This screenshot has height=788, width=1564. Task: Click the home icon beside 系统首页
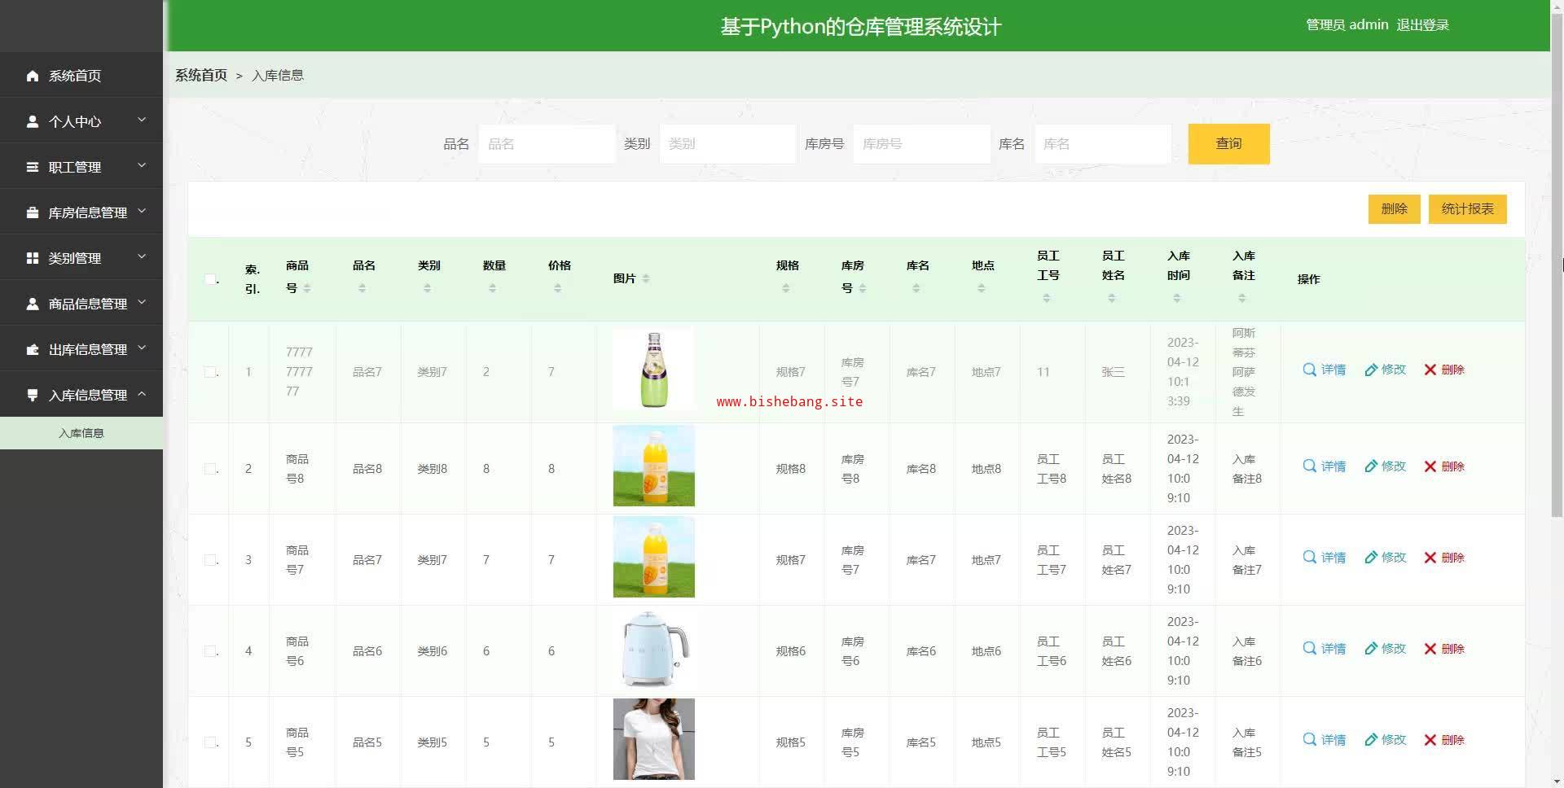coord(33,76)
